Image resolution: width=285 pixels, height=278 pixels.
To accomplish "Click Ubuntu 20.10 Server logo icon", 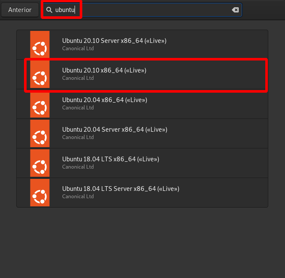I will coord(40,45).
